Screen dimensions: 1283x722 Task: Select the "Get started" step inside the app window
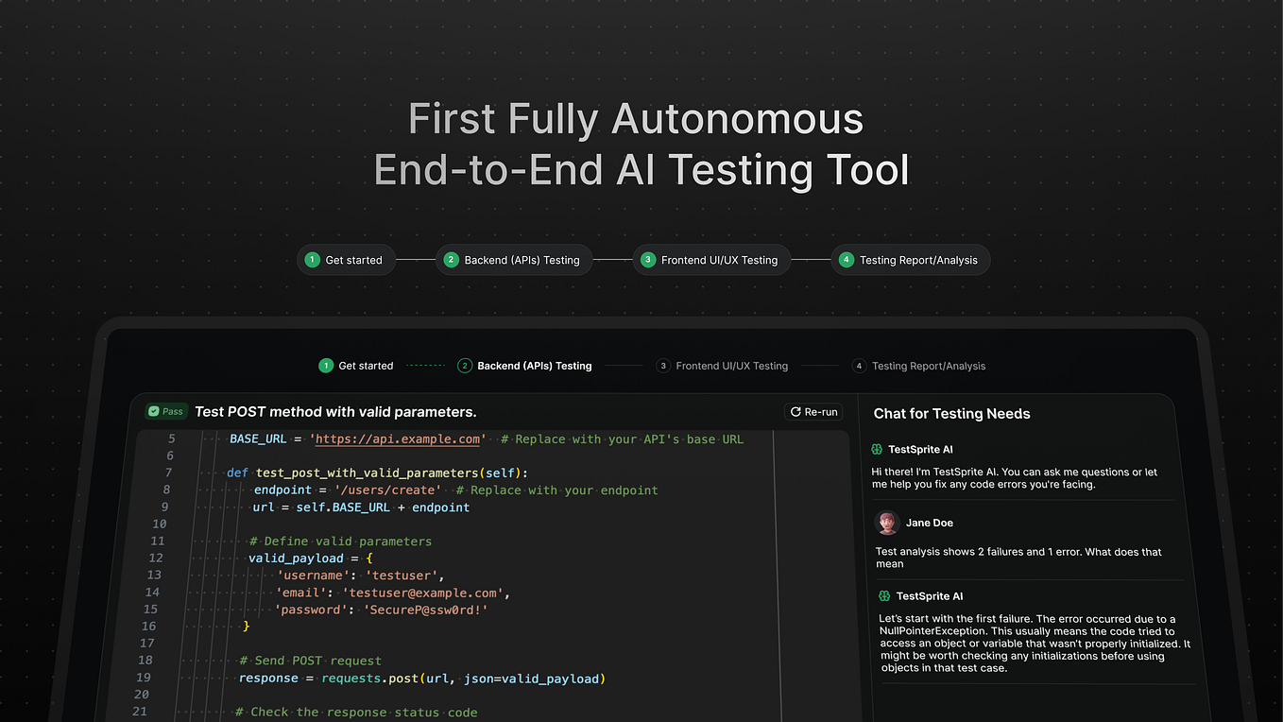coord(356,366)
